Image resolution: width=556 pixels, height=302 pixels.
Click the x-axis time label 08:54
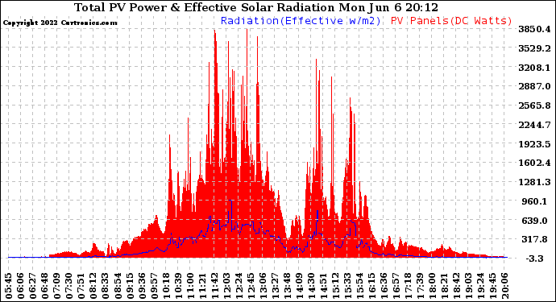coord(118,286)
